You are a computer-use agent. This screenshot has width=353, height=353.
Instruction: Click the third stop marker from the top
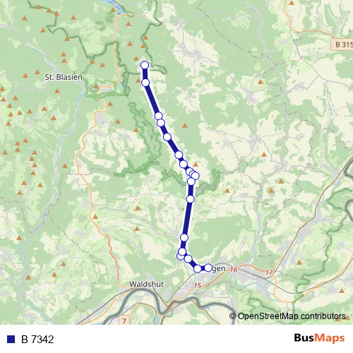(159, 116)
